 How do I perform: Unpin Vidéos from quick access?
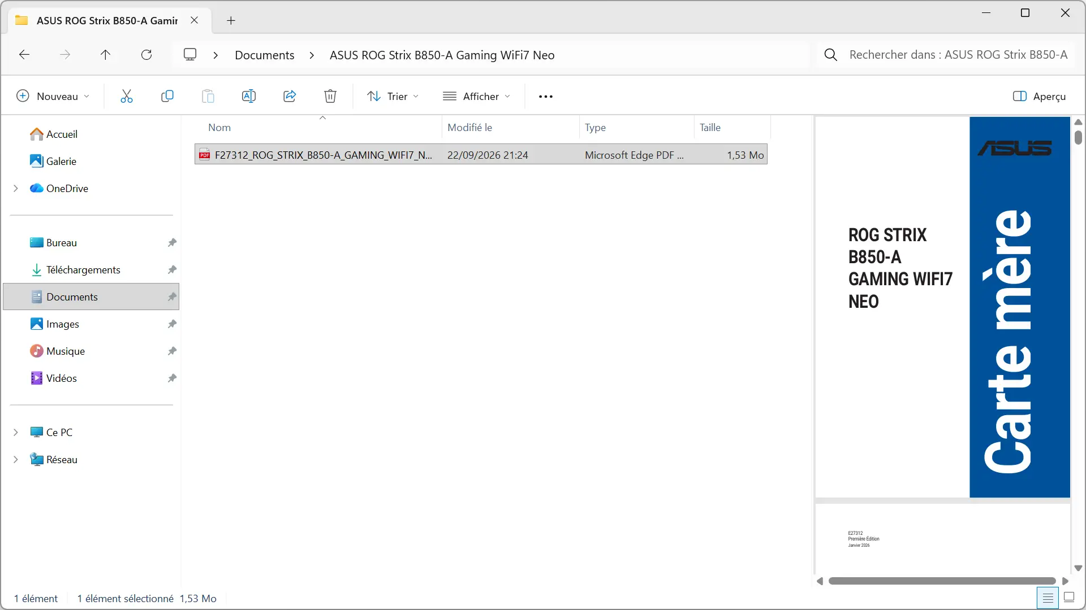pos(172,378)
